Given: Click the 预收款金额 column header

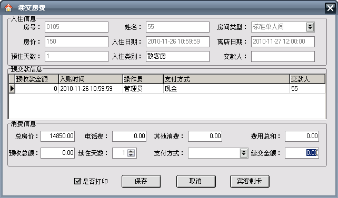Looking at the screenshot, I should [37, 79].
